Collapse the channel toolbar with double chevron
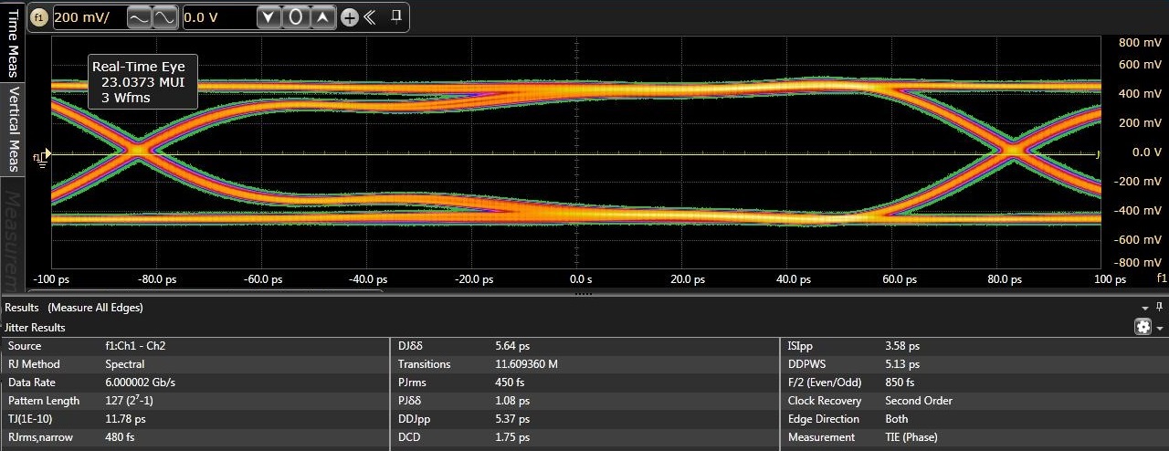Viewport: 1169px width, 451px height. (370, 17)
